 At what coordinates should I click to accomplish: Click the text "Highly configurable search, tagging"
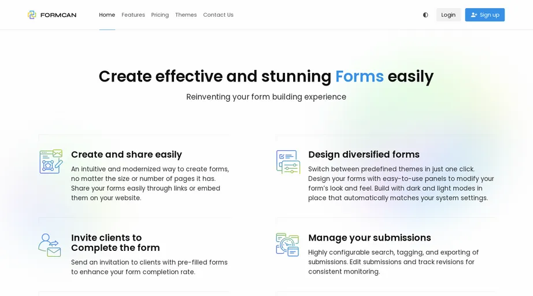click(x=393, y=262)
